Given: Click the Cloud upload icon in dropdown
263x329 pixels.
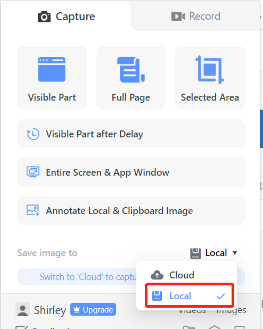Looking at the screenshot, I should [x=157, y=275].
